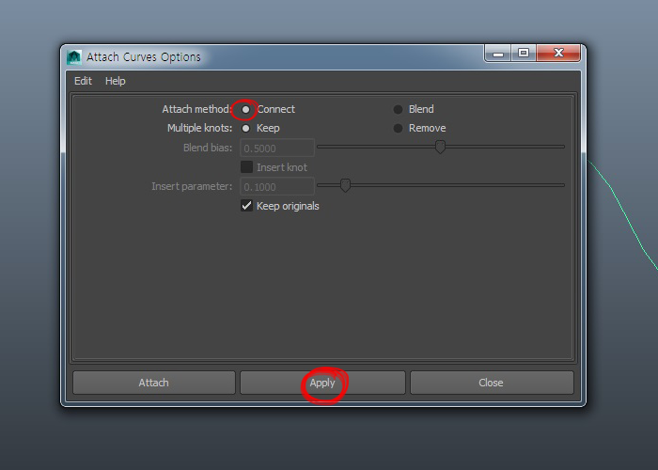Choose Remove for multiple knots
The height and width of the screenshot is (470, 658).
398,129
